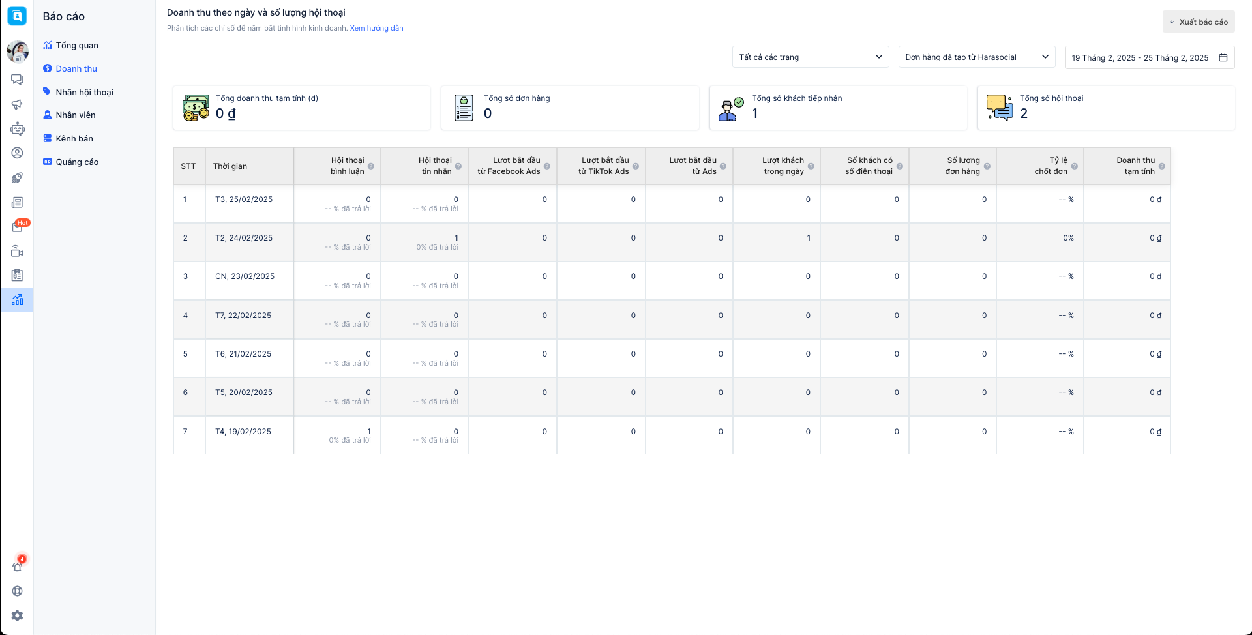Click the Xuất báo cáo button
This screenshot has height=635, width=1252.
(1198, 22)
